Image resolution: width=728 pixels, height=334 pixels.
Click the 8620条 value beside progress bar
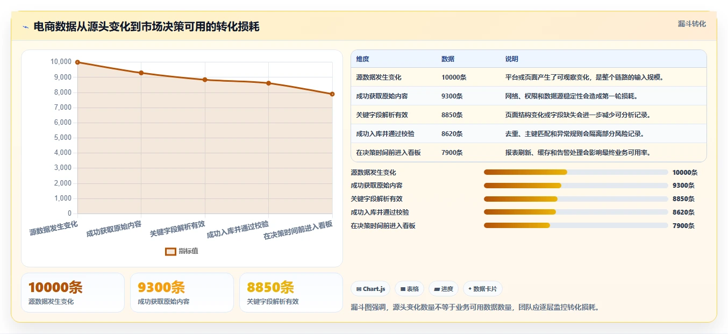tap(683, 212)
